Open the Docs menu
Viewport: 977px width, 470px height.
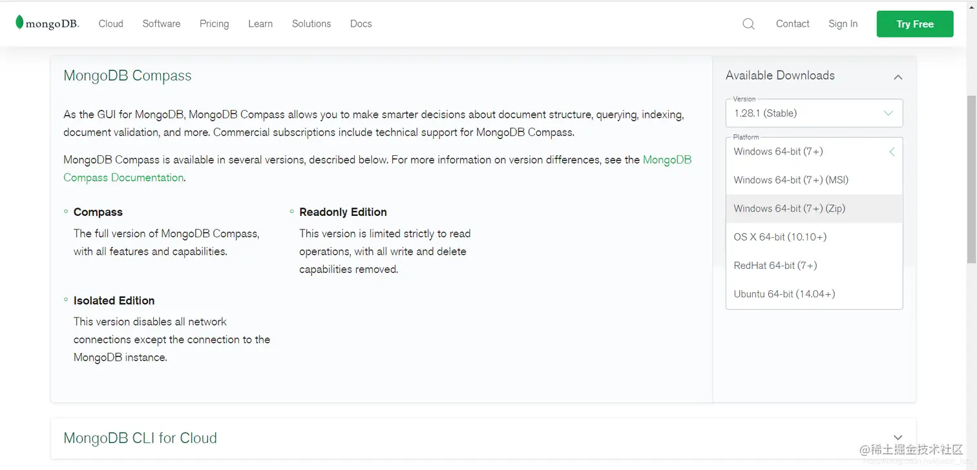pyautogui.click(x=361, y=23)
